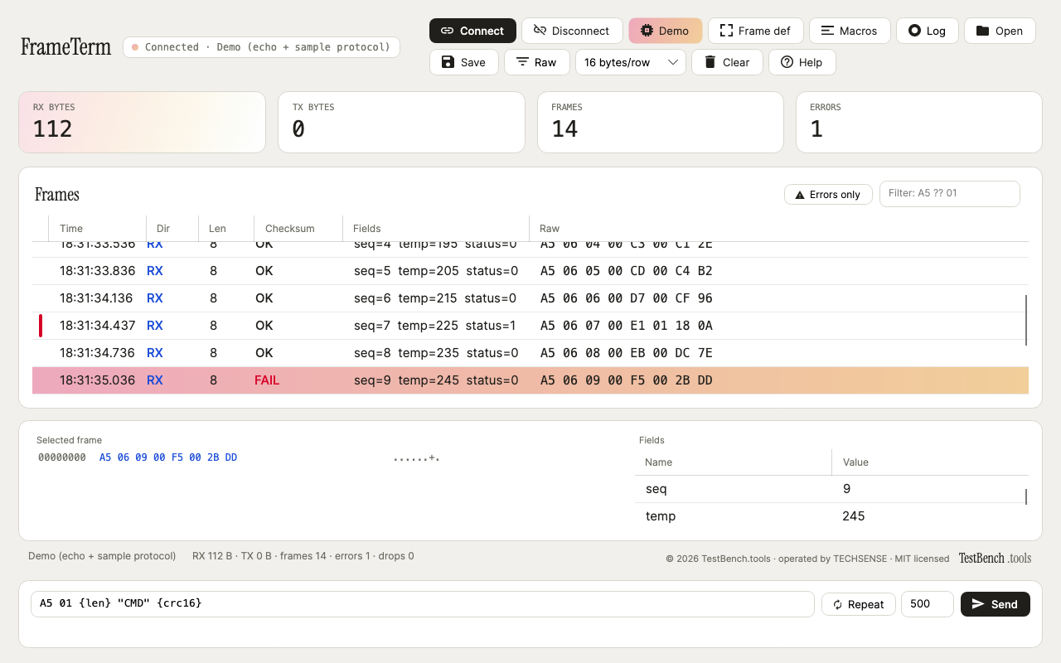Click the Checksum column header
The image size is (1061, 663).
[x=298, y=228]
